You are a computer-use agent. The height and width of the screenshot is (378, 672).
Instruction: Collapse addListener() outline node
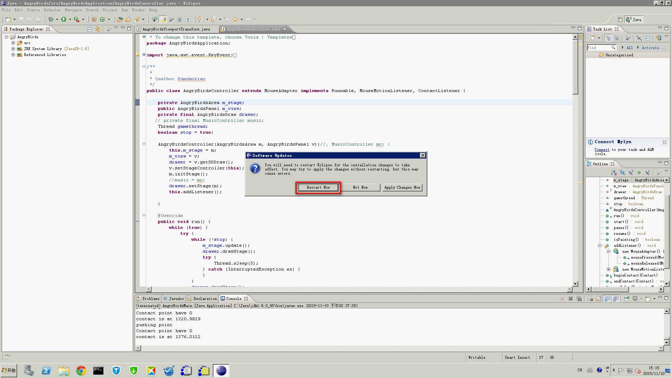(600, 245)
